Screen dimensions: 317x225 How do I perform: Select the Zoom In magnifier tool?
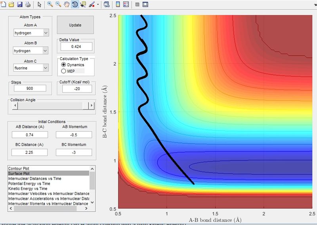tap(50, 4)
